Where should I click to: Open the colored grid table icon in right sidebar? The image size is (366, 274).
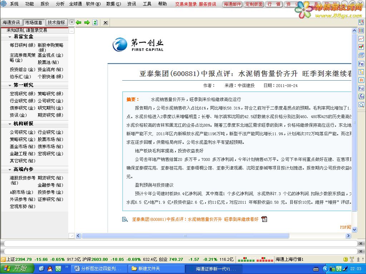click(x=361, y=31)
